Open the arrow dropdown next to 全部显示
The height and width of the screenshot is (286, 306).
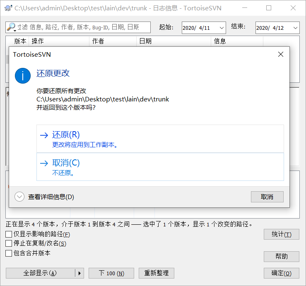coord(80,273)
